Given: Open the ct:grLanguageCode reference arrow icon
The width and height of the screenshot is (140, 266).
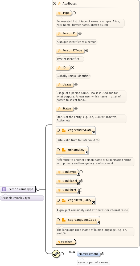Looking at the screenshot, I should (98, 222).
